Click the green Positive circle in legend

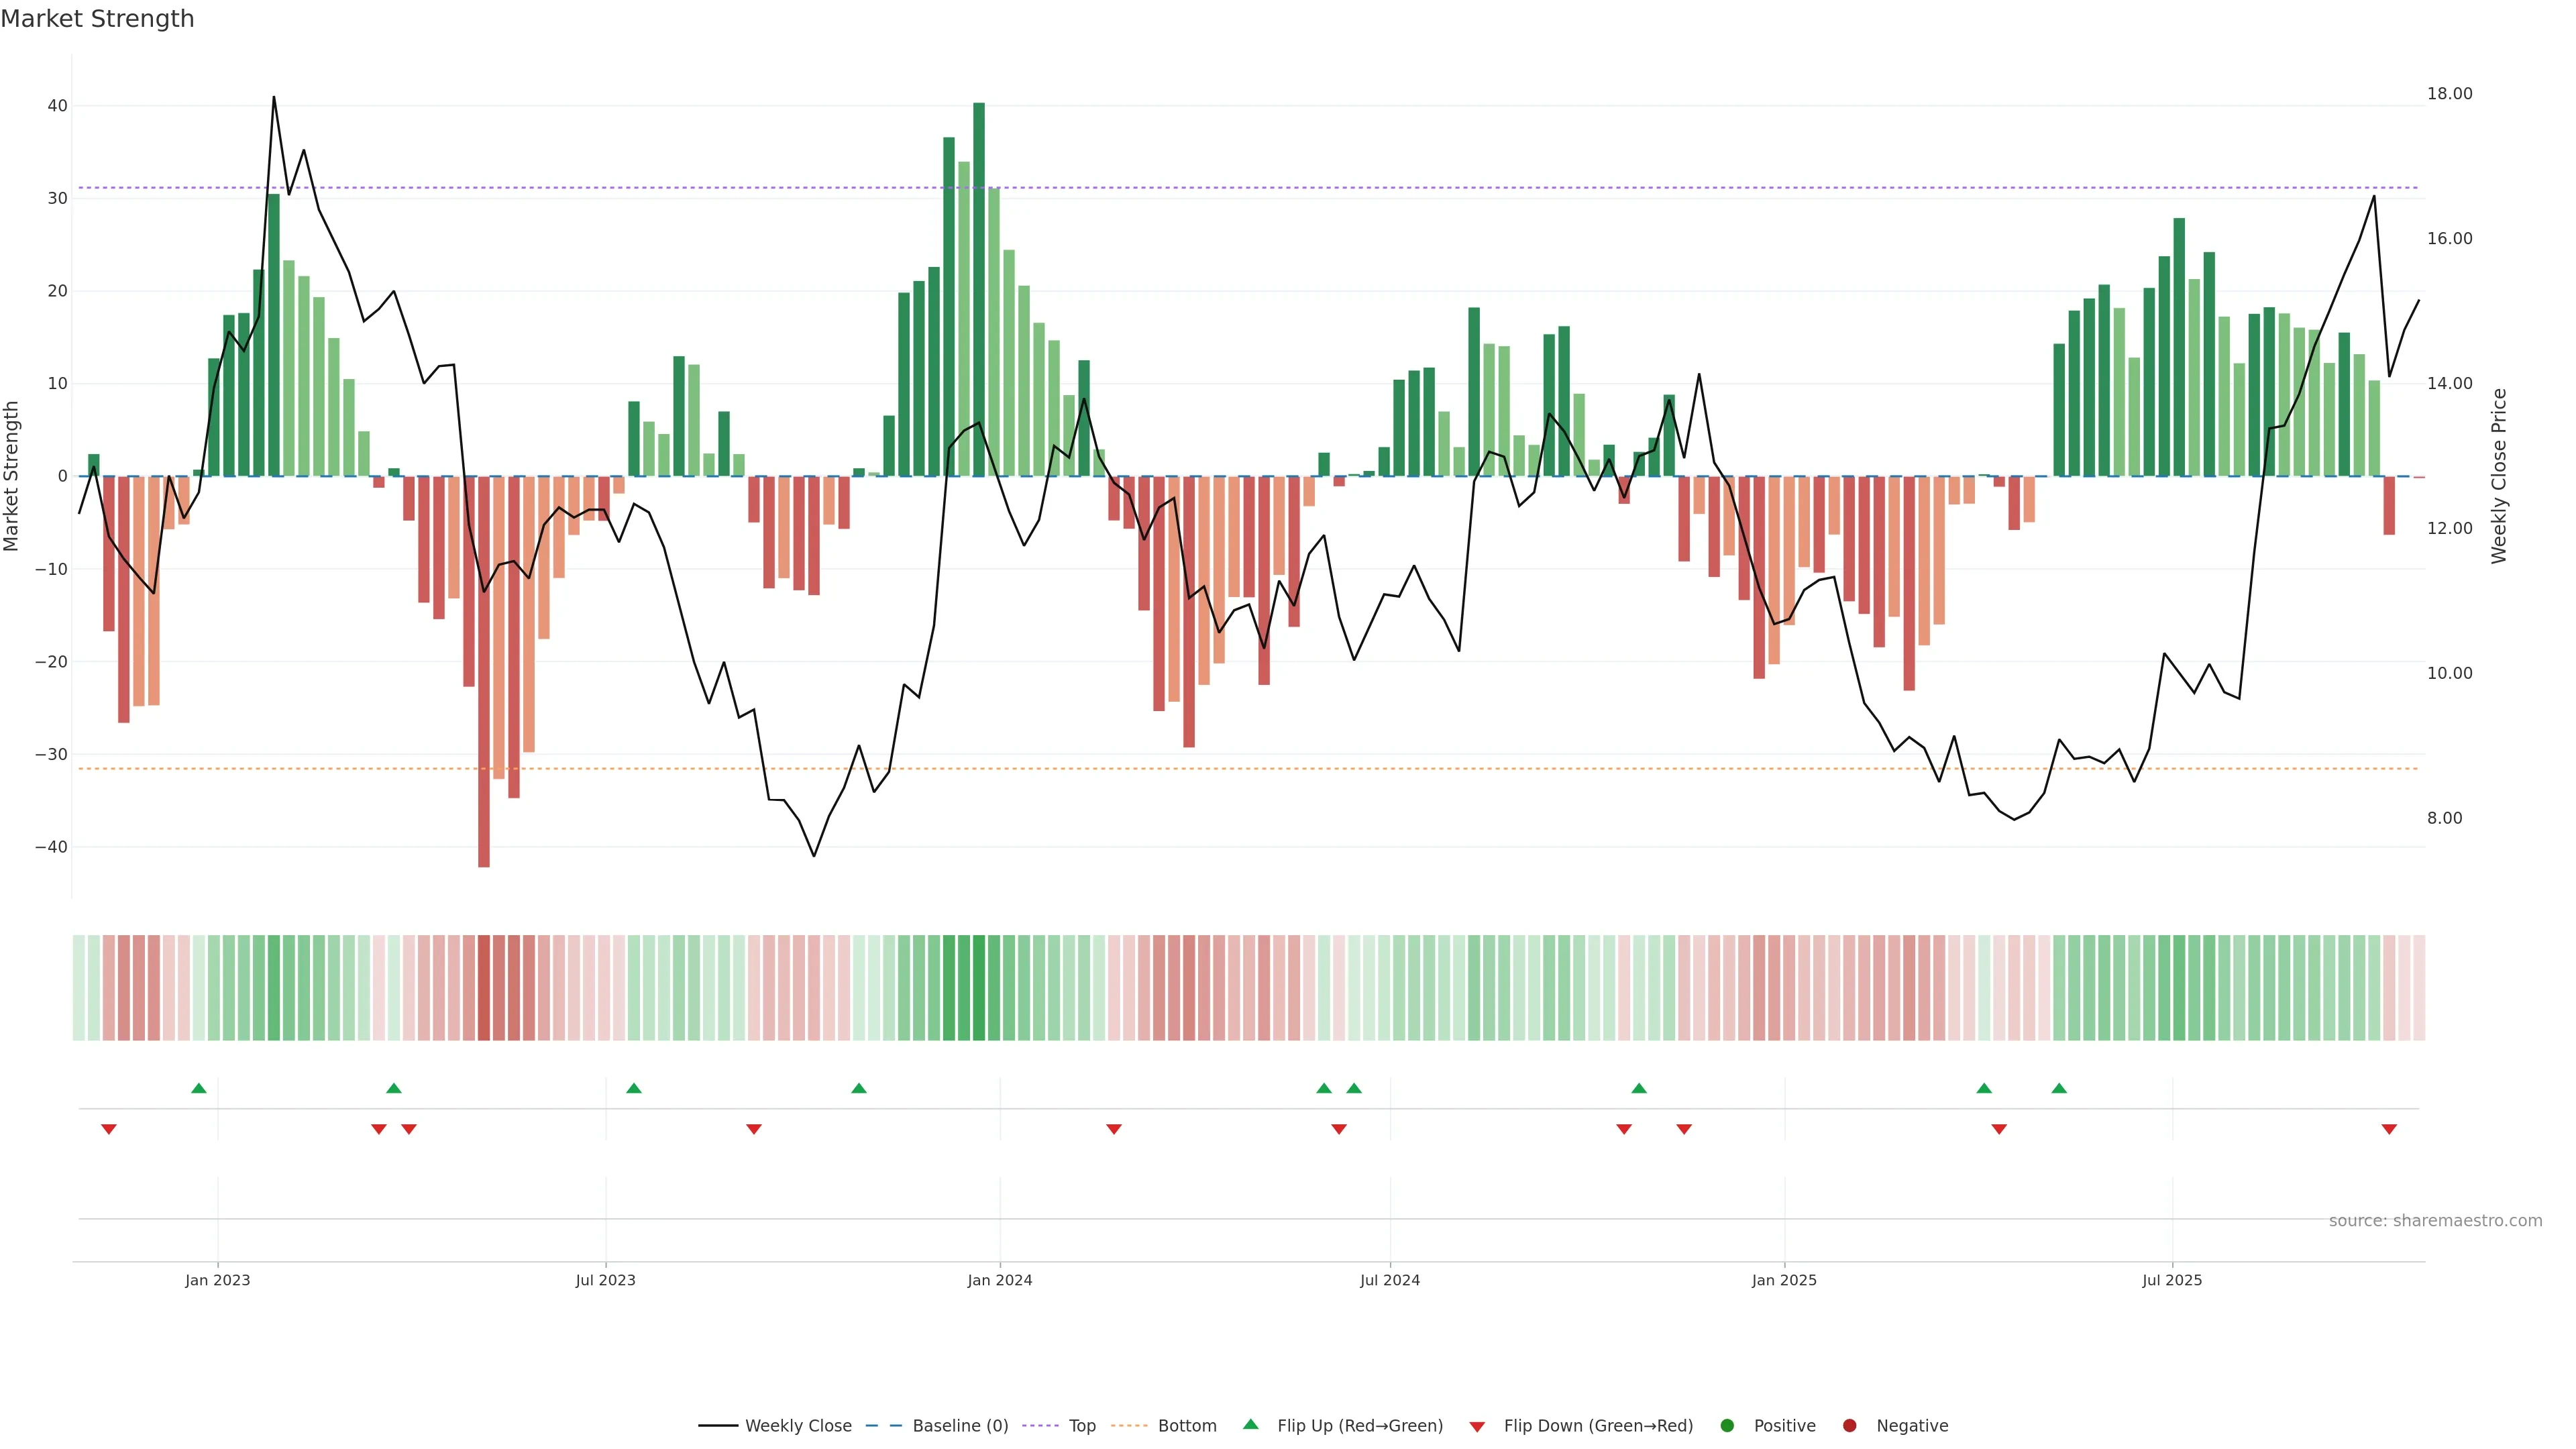pos(1727,1425)
